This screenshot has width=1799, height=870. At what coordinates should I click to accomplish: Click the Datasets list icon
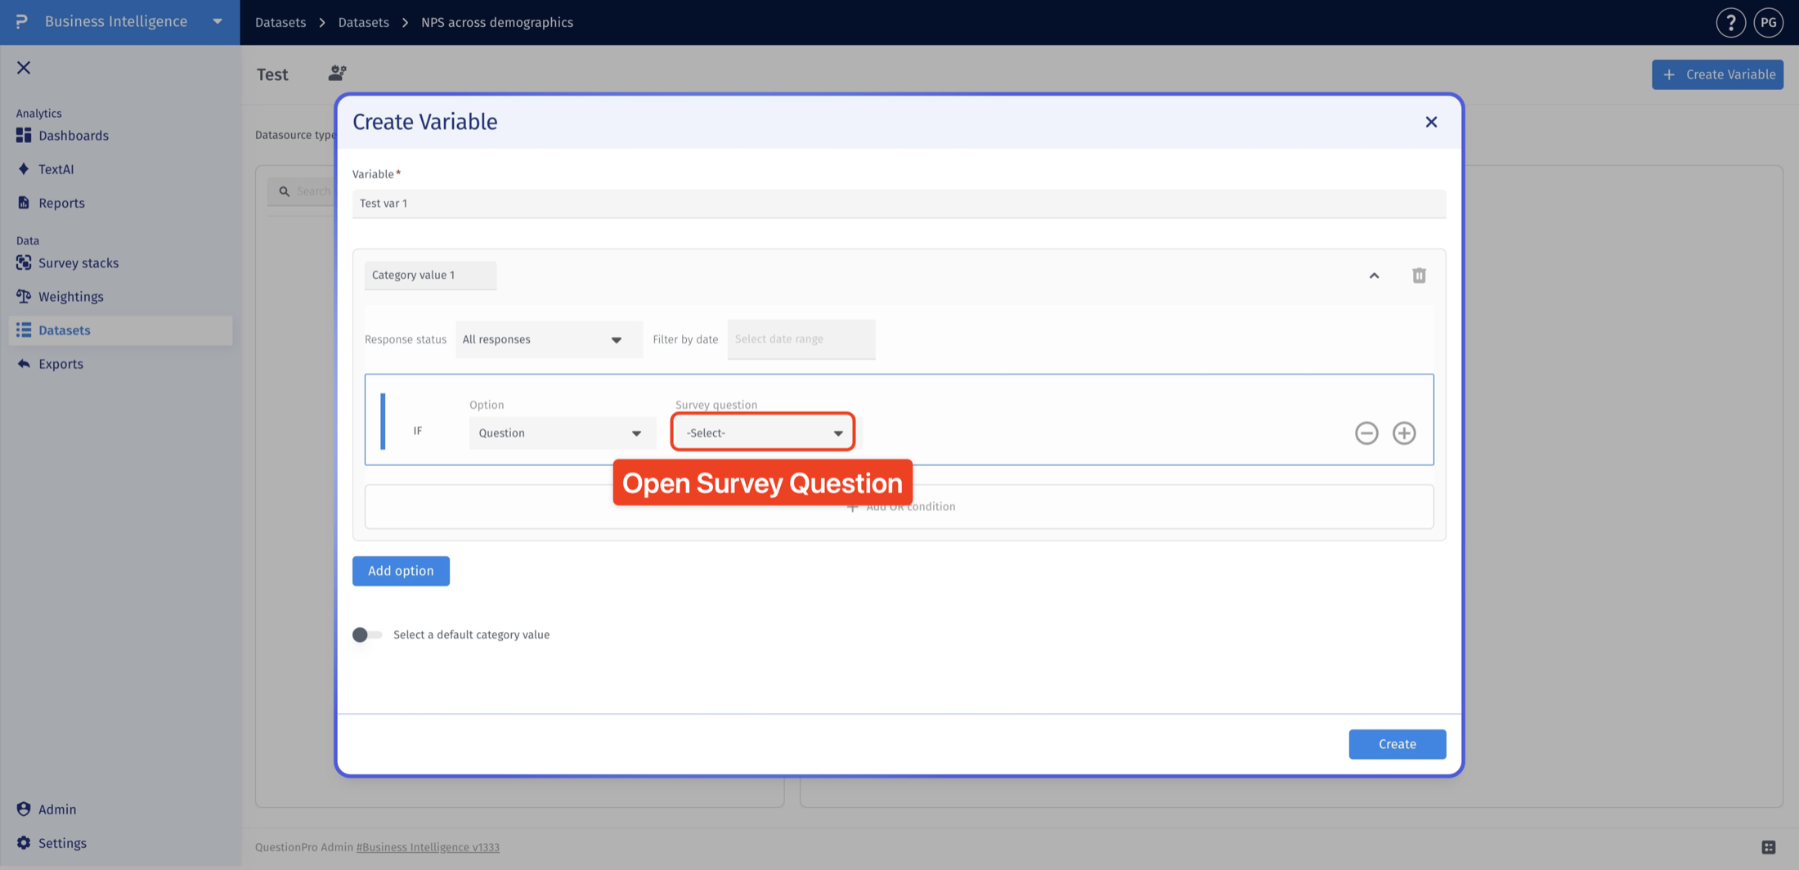click(24, 330)
